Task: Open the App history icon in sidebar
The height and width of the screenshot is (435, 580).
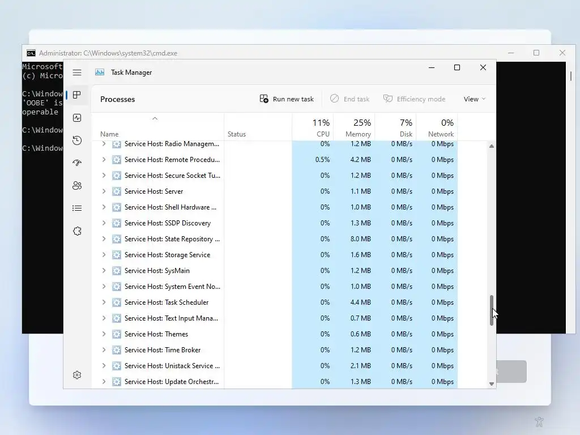Action: pyautogui.click(x=77, y=140)
